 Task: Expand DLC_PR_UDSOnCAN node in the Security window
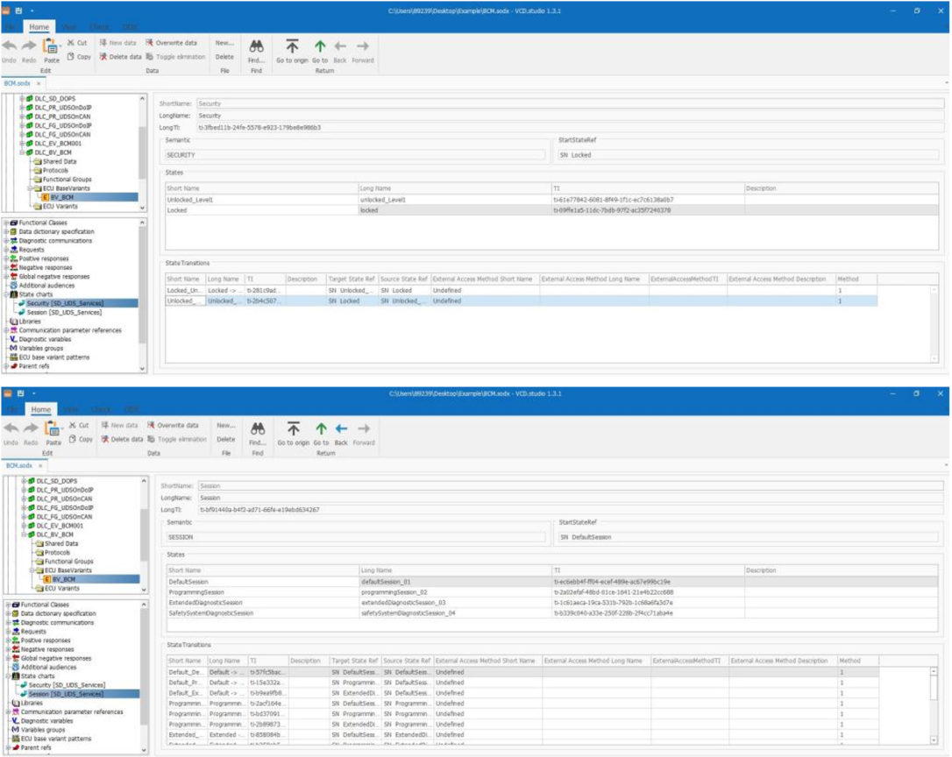(x=22, y=117)
